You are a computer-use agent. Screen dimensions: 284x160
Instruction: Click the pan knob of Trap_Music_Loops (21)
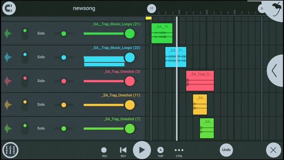pos(64,34)
